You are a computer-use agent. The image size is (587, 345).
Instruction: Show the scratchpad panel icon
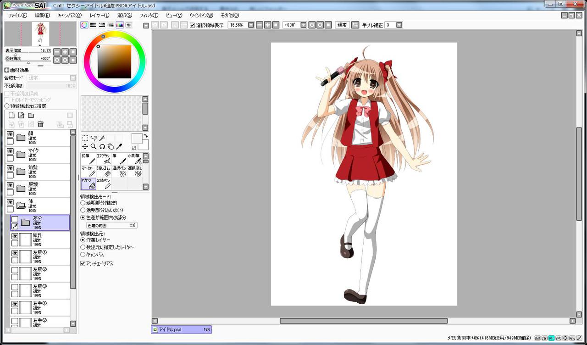tap(128, 25)
